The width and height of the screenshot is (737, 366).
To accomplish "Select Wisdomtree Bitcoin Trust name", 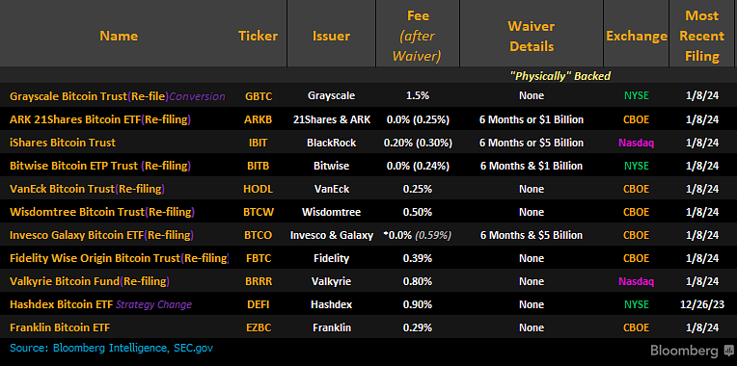I will coord(76,212).
